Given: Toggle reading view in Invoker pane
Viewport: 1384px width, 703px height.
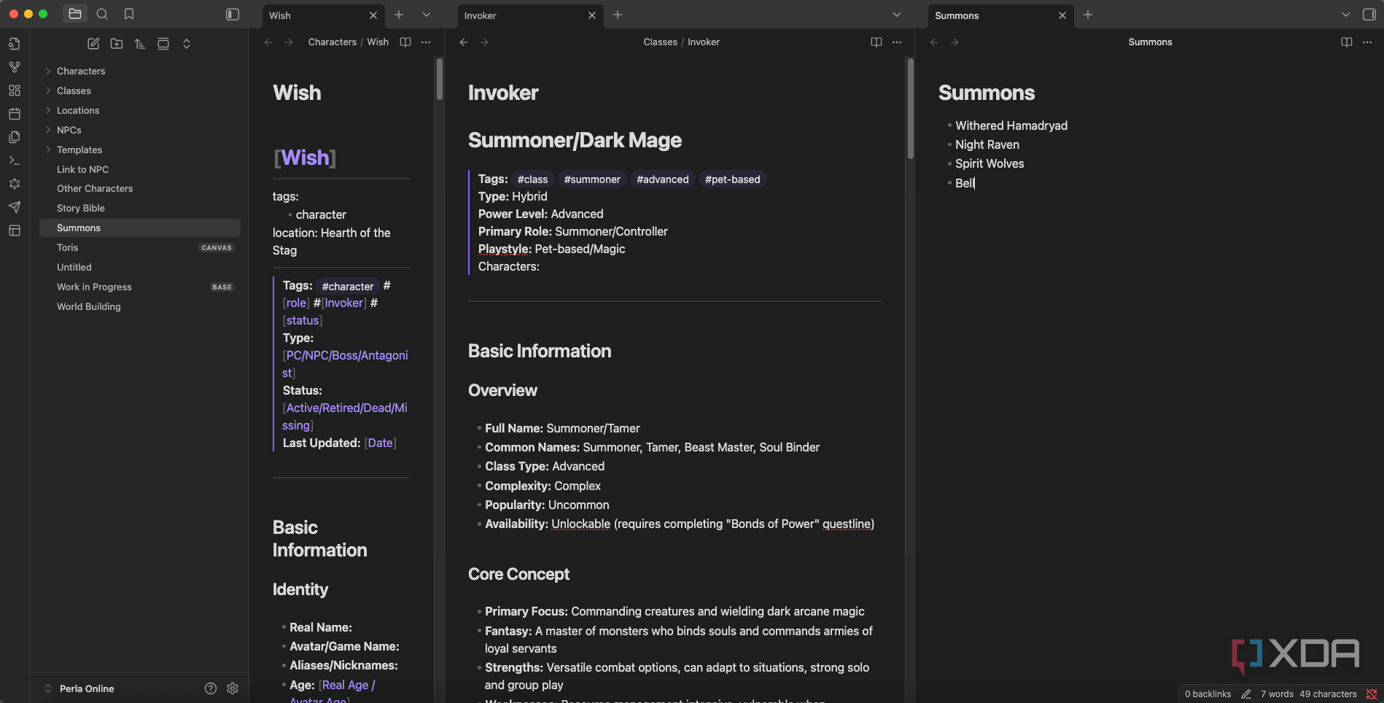Looking at the screenshot, I should tap(876, 42).
